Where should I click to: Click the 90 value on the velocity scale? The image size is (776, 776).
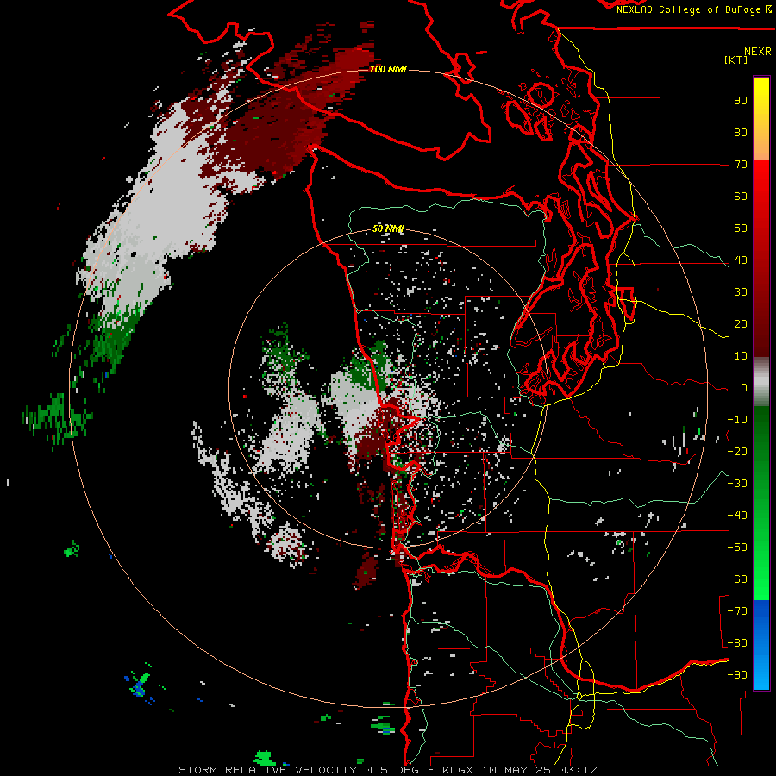tap(741, 100)
